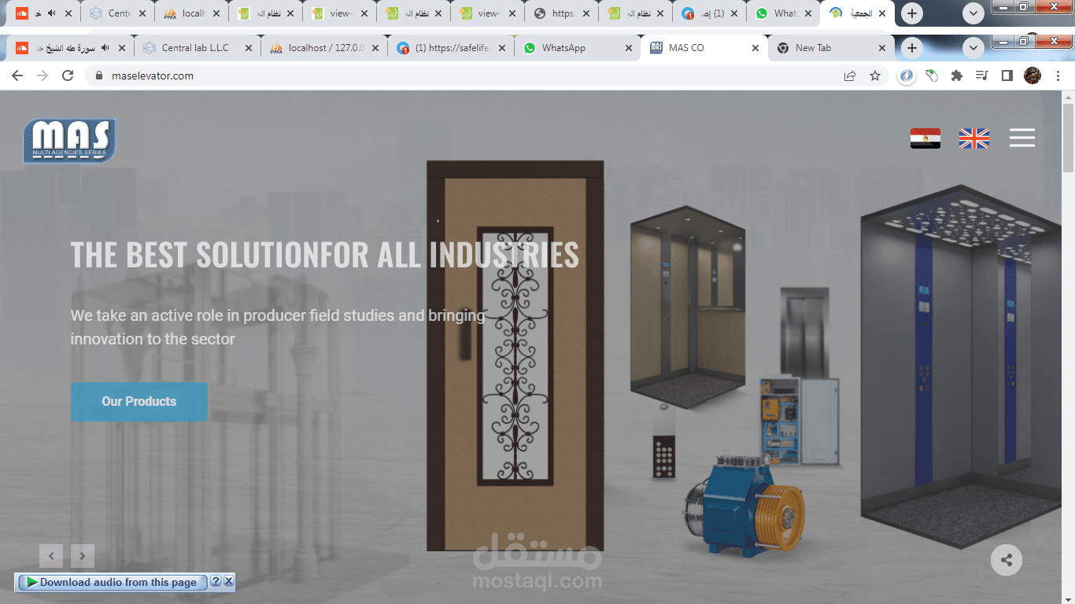
Task: Switch site language with the UK flag
Action: point(974,138)
